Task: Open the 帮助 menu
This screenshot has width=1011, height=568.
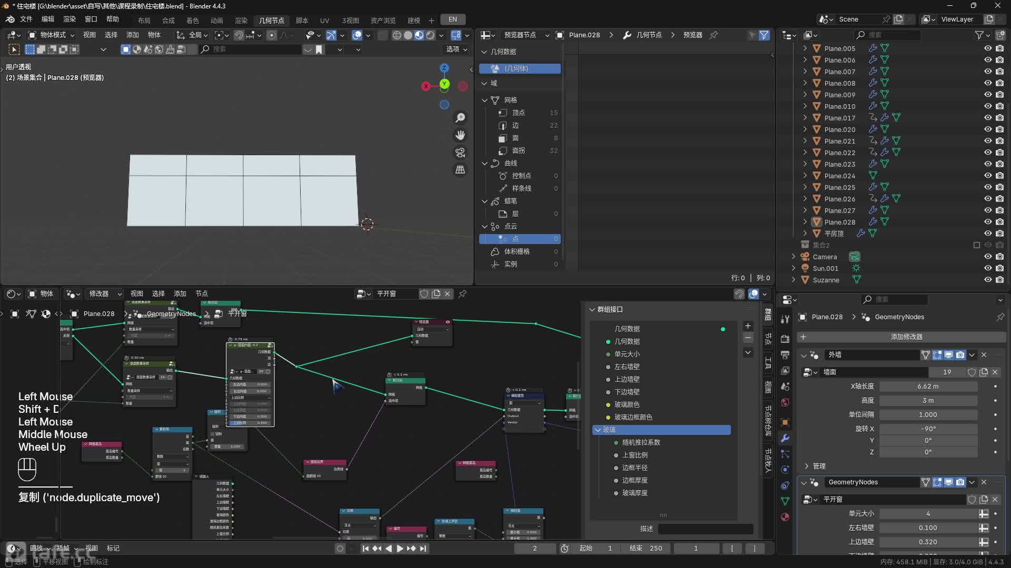Action: (x=113, y=19)
